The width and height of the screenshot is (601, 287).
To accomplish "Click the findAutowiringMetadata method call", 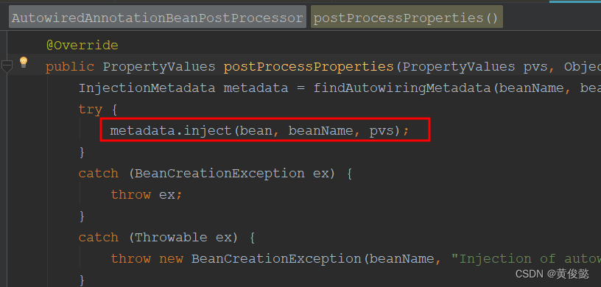I will click(x=401, y=88).
